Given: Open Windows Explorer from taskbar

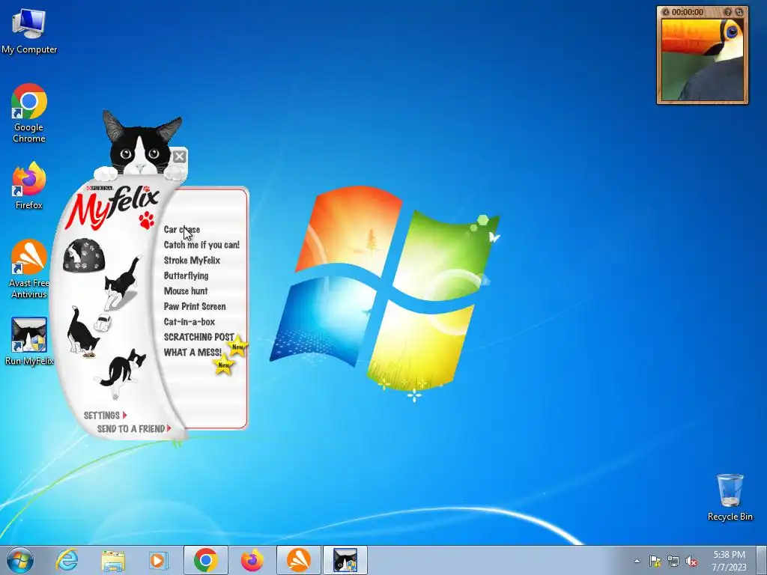Looking at the screenshot, I should pyautogui.click(x=113, y=560).
